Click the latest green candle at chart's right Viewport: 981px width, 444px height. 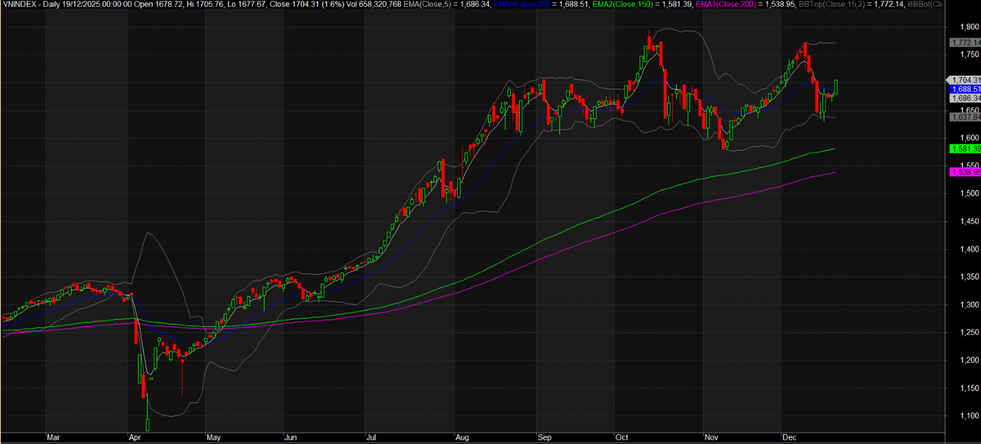(x=836, y=87)
